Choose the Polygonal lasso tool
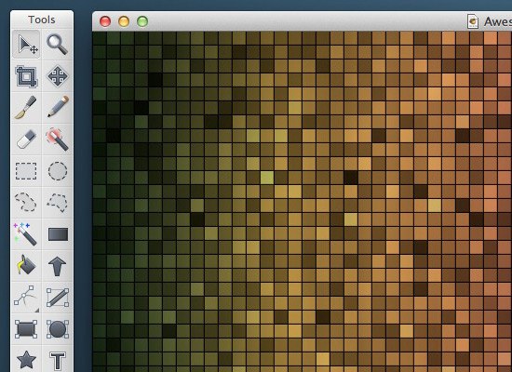Image resolution: width=512 pixels, height=372 pixels. click(x=57, y=203)
